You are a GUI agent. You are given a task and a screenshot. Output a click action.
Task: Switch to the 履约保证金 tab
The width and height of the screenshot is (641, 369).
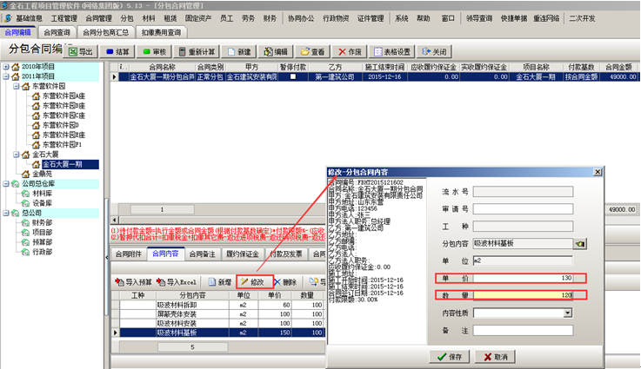point(240,254)
